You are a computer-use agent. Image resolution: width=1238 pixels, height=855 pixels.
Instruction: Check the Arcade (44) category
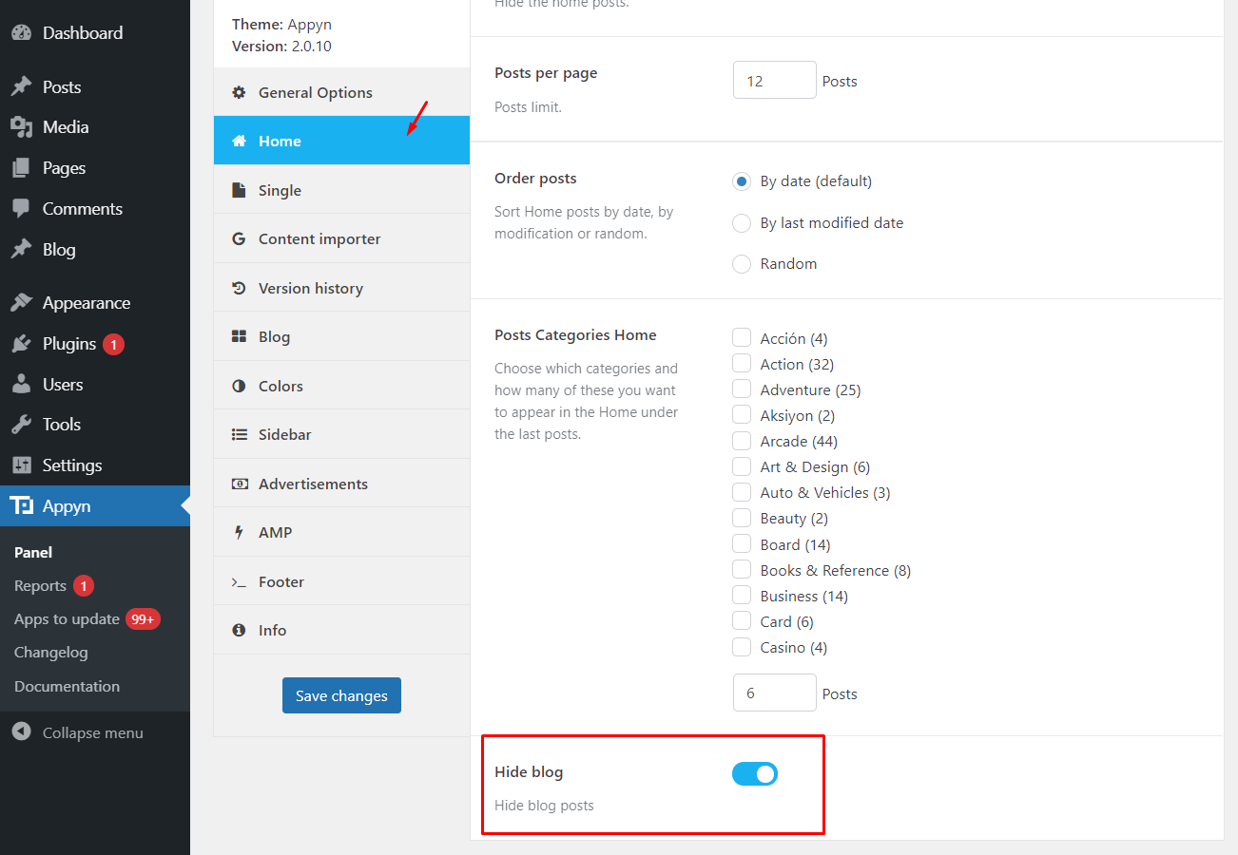point(742,441)
